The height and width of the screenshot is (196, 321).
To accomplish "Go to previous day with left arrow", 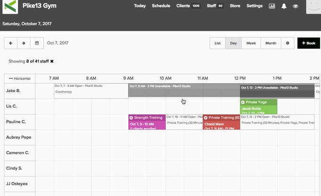I will pyautogui.click(x=11, y=43).
